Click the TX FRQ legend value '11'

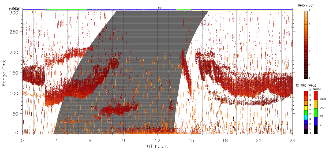(x=310, y=124)
